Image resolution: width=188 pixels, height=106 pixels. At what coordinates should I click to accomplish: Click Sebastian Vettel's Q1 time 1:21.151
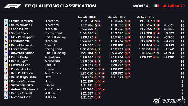click(x=87, y=85)
